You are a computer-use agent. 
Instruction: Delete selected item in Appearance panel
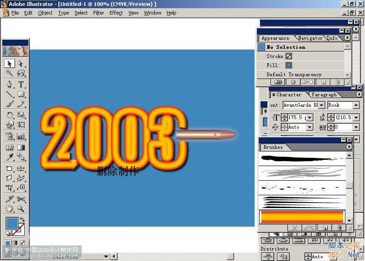pyautogui.click(x=338, y=82)
